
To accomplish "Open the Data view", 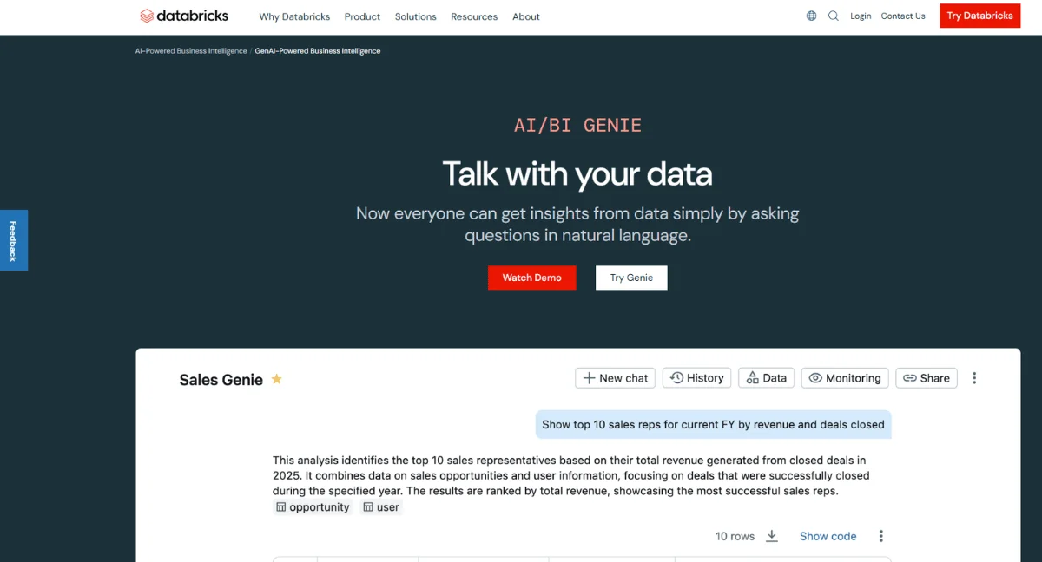I will pyautogui.click(x=766, y=377).
